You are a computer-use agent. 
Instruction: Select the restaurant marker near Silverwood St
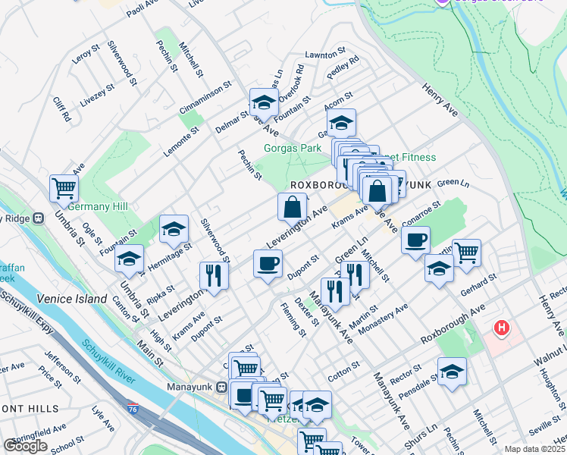(x=215, y=275)
